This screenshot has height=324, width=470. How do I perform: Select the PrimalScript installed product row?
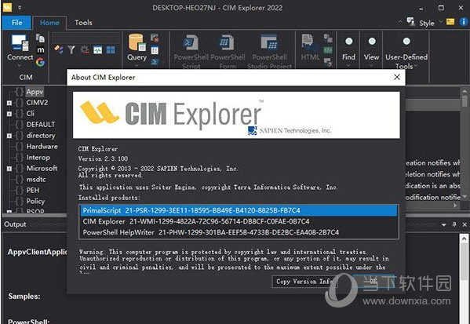[x=239, y=210]
